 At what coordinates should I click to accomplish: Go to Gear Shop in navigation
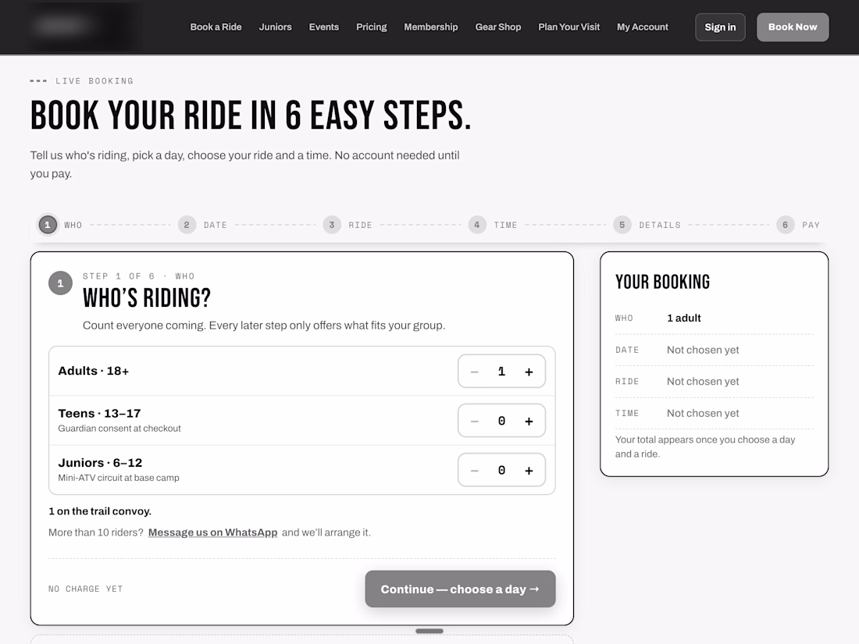[x=498, y=27]
